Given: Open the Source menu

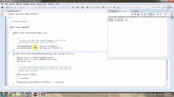Looking at the screenshot, I should coord(12,4).
